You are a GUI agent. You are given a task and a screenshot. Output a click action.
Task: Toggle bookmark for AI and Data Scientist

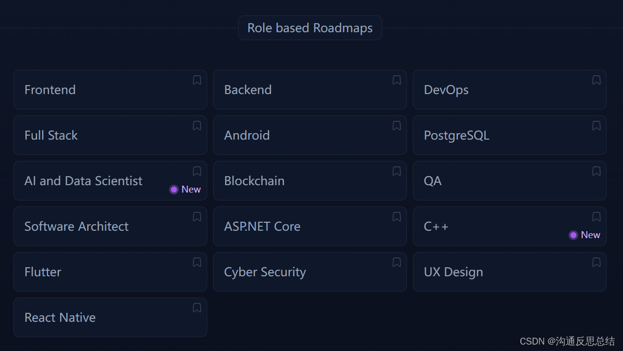(197, 171)
